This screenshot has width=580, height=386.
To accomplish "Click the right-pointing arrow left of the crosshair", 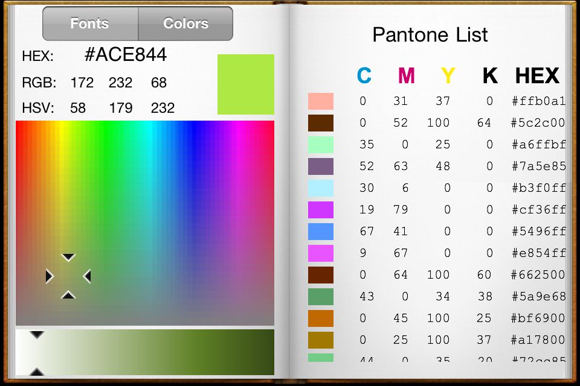I will click(49, 276).
